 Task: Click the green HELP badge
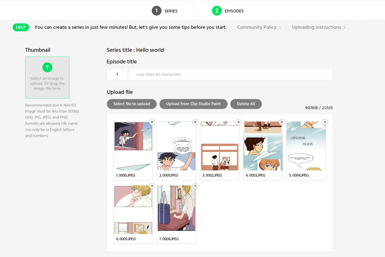(x=21, y=27)
